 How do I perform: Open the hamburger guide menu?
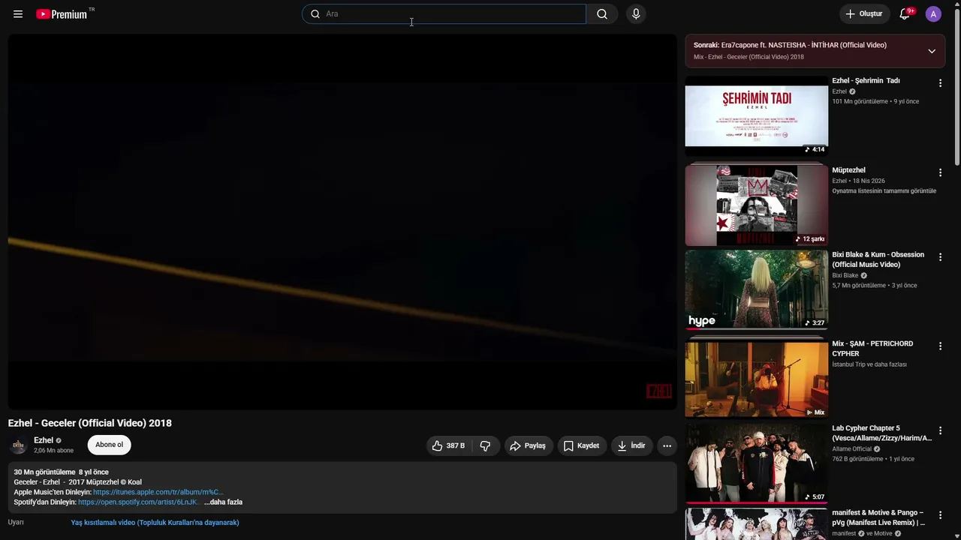[18, 14]
